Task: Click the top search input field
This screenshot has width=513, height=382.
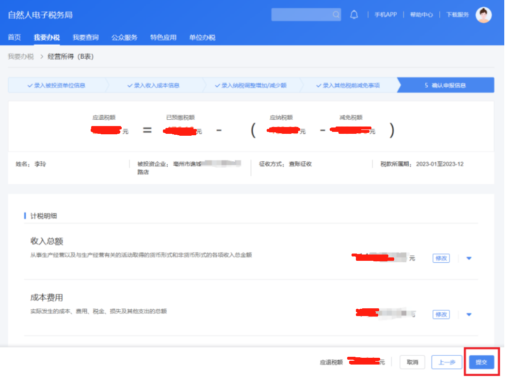Action: pos(301,15)
